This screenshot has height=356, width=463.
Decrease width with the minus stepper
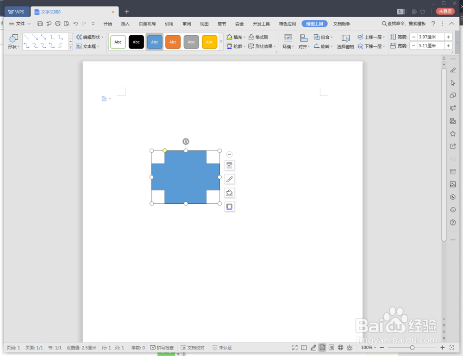(x=413, y=46)
